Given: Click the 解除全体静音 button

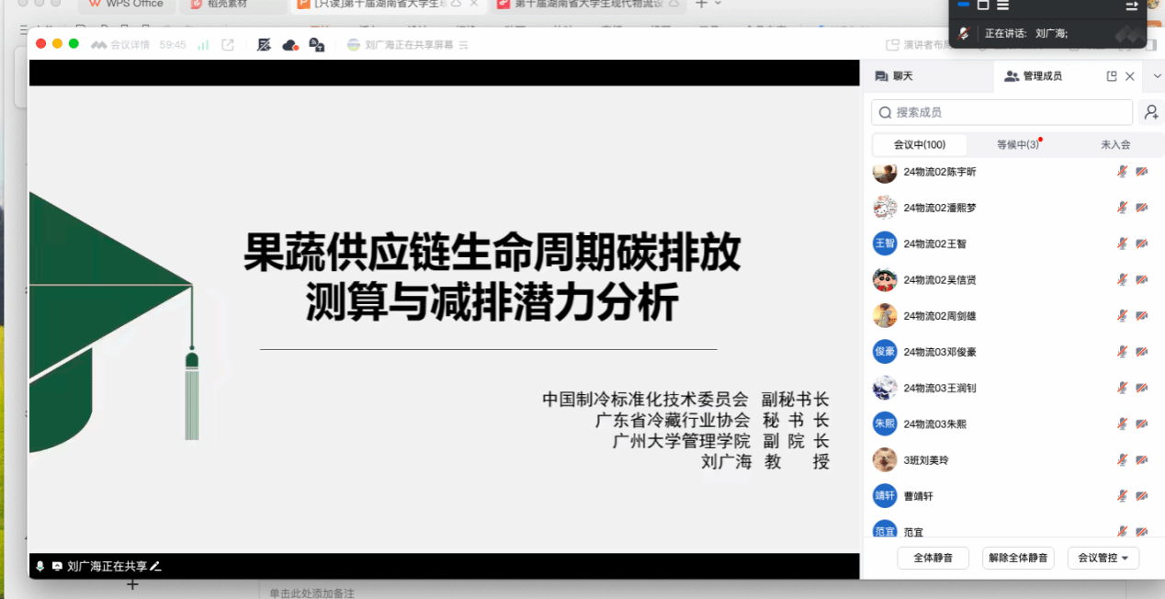Looking at the screenshot, I should click(x=1018, y=558).
